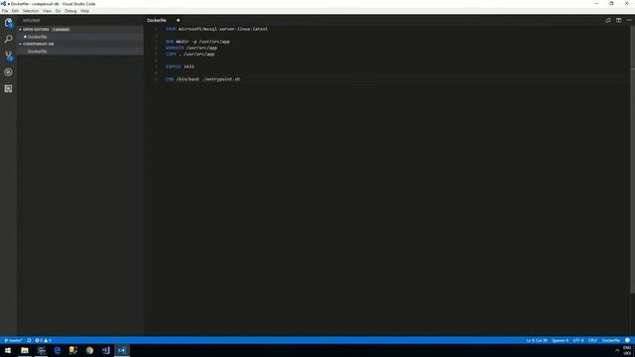The width and height of the screenshot is (635, 357).
Task: Show hidden system tray icons
Action: point(617,350)
